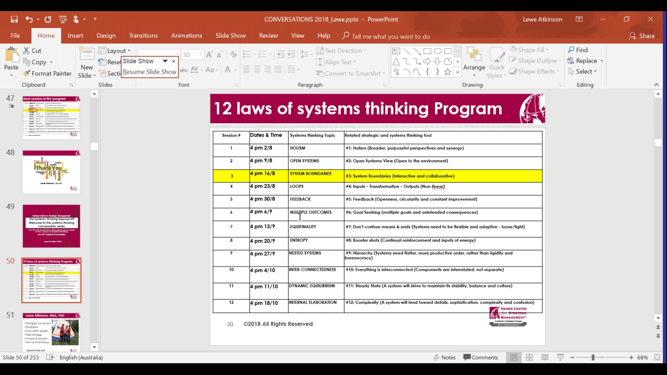Switch to Insert tab
This screenshot has width=667, height=375.
[76, 36]
